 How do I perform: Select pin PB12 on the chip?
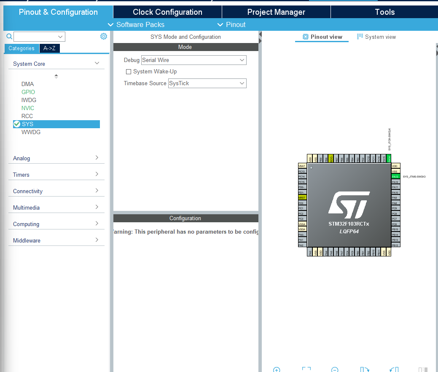[395, 245]
